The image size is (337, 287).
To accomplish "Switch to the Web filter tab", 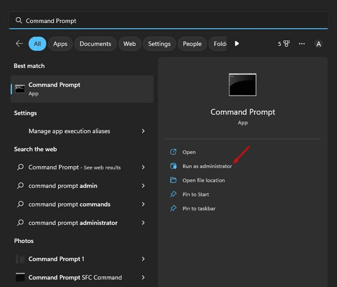I will click(x=130, y=44).
